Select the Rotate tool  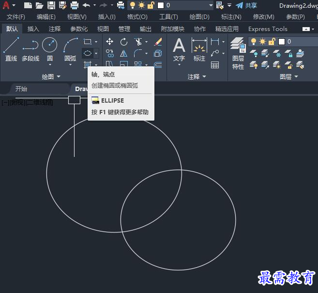tap(124, 42)
